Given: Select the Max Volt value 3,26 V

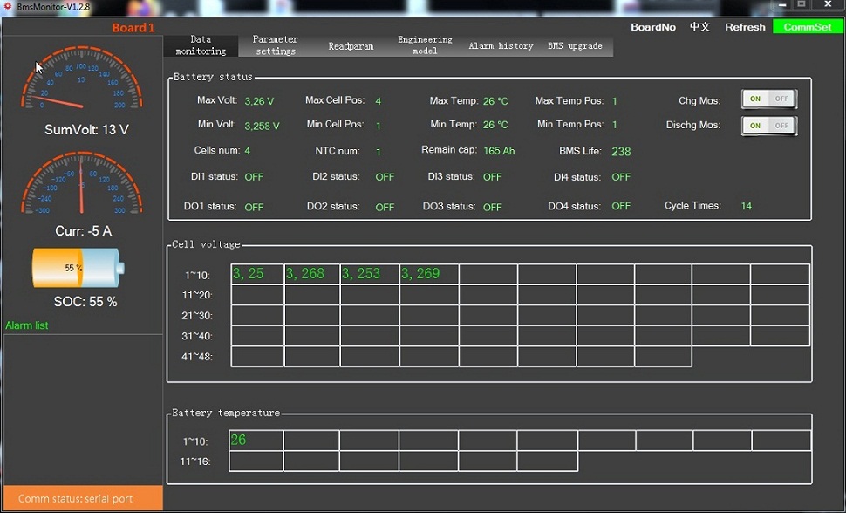Looking at the screenshot, I should click(259, 101).
